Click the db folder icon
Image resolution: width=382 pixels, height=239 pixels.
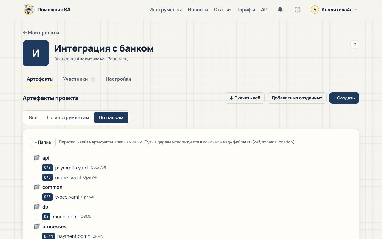37,207
